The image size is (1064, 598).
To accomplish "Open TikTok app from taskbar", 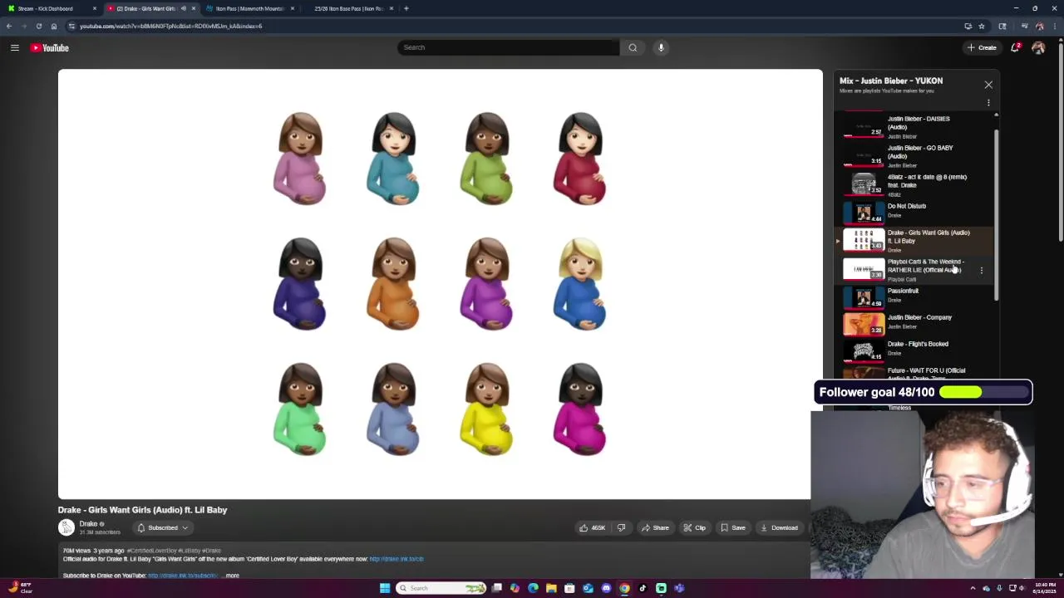I will (643, 588).
